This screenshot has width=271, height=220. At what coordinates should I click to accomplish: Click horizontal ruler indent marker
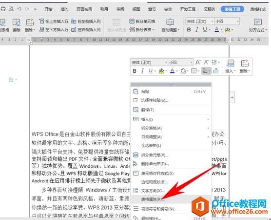coord(41,38)
